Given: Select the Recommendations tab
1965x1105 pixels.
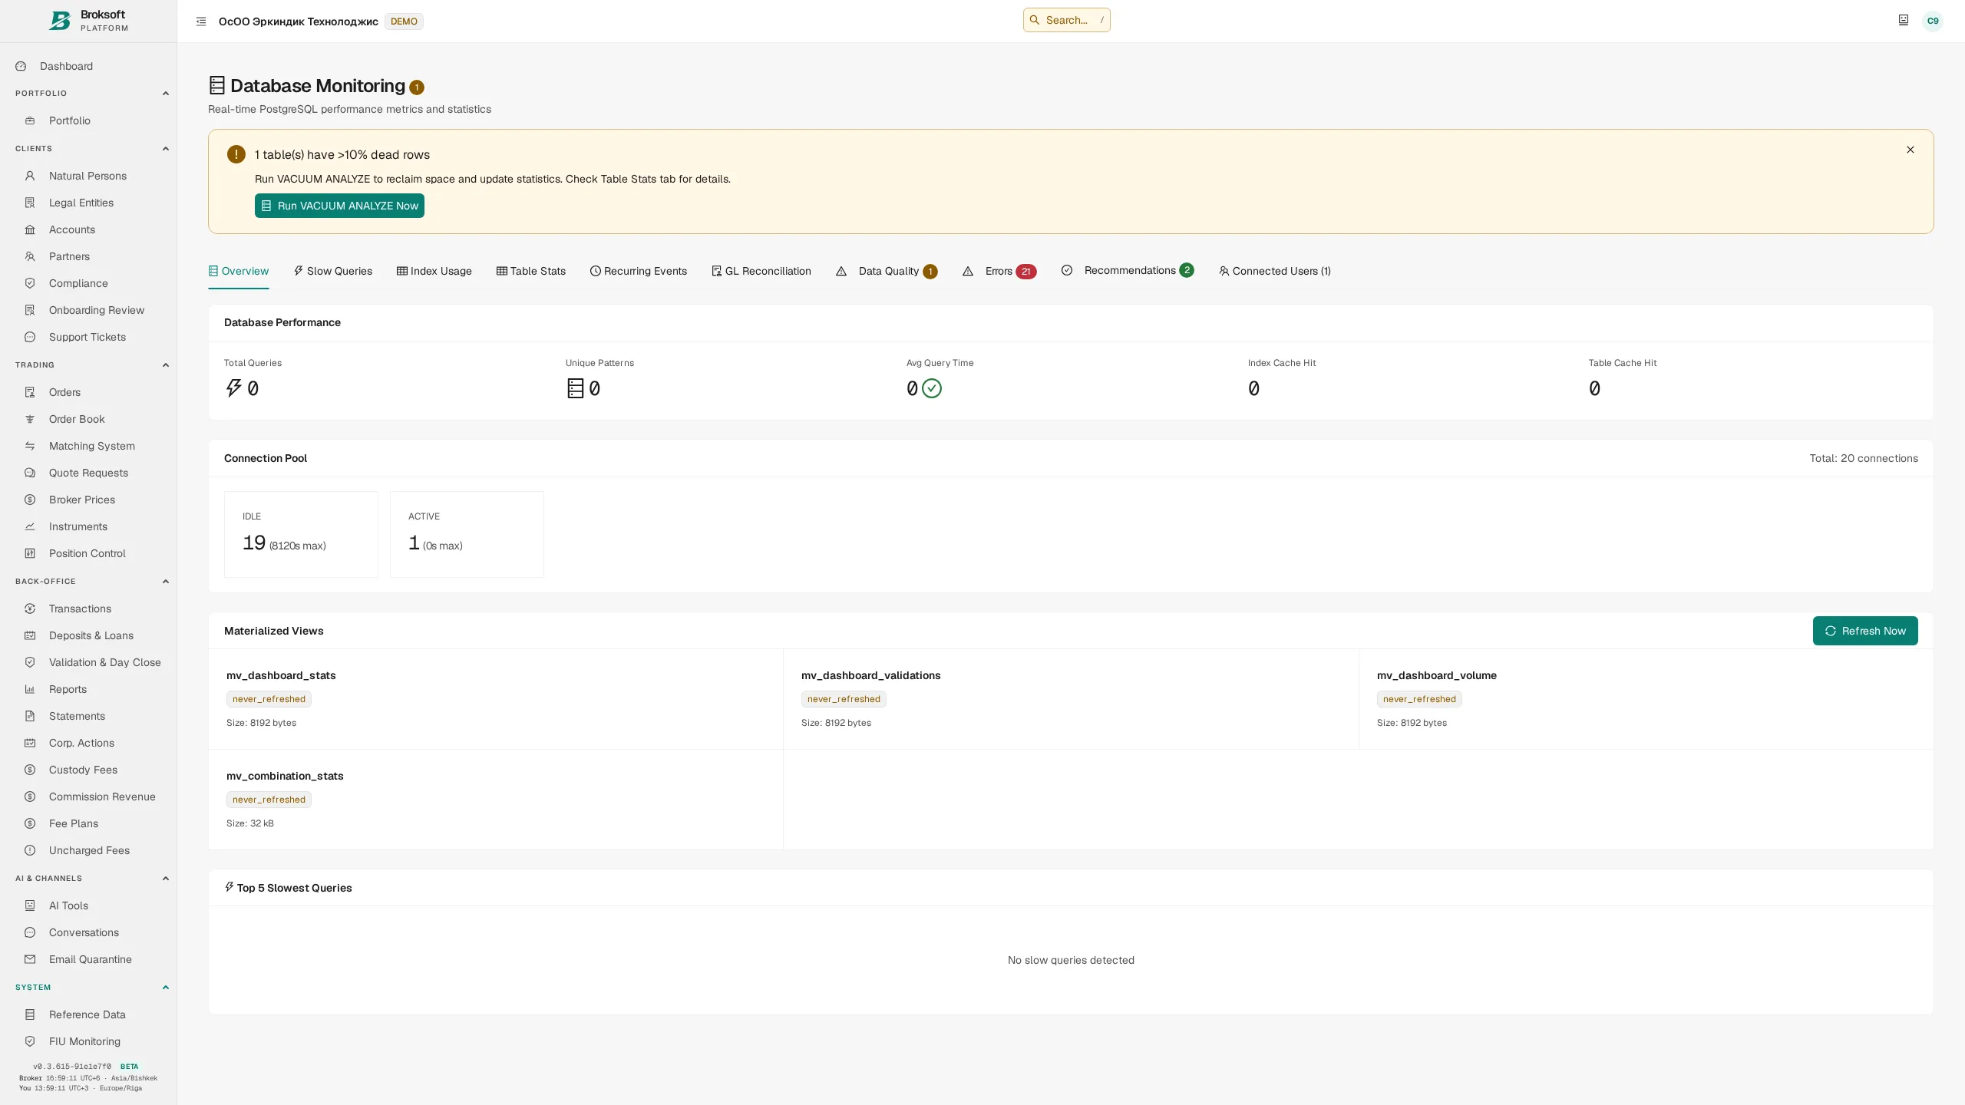Looking at the screenshot, I should pyautogui.click(x=1128, y=270).
